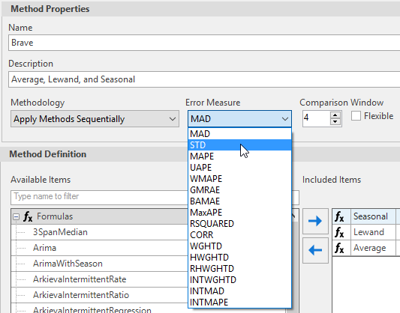Viewport: 400px width, 313px height.
Task: Choose UAPE error measure
Action: coord(239,168)
